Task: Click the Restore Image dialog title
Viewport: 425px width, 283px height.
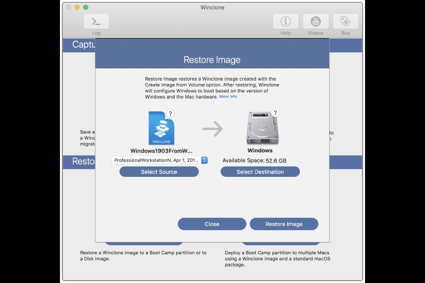Action: click(212, 60)
